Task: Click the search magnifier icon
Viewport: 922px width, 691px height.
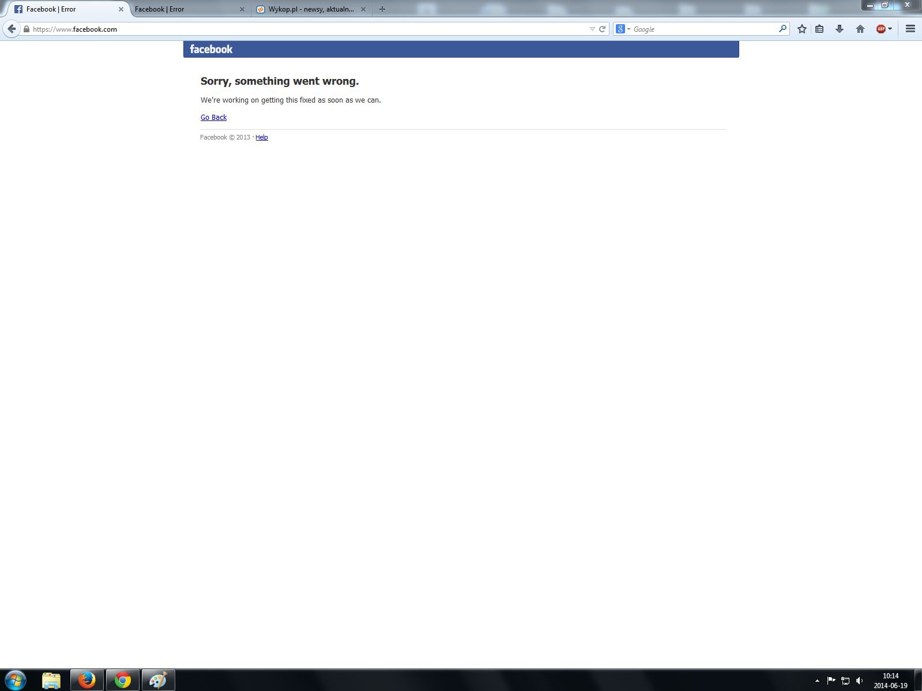Action: click(x=782, y=29)
